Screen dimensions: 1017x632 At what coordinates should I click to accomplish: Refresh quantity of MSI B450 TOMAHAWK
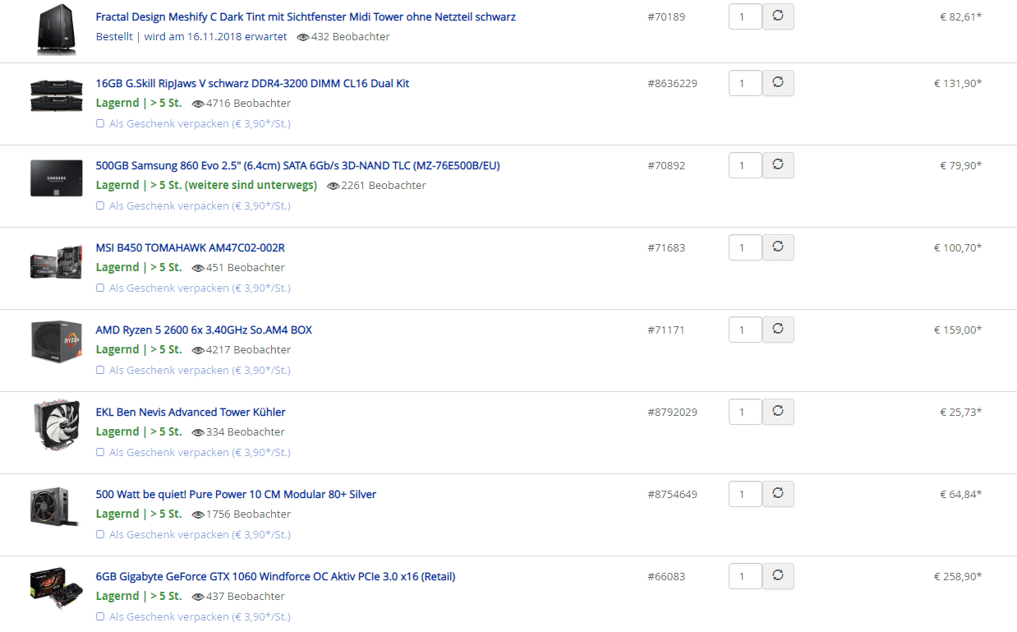pos(778,247)
